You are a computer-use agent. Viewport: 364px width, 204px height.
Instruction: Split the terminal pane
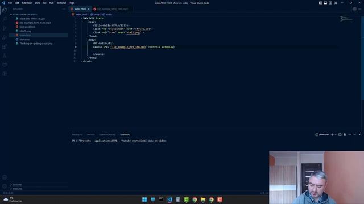click(340, 135)
